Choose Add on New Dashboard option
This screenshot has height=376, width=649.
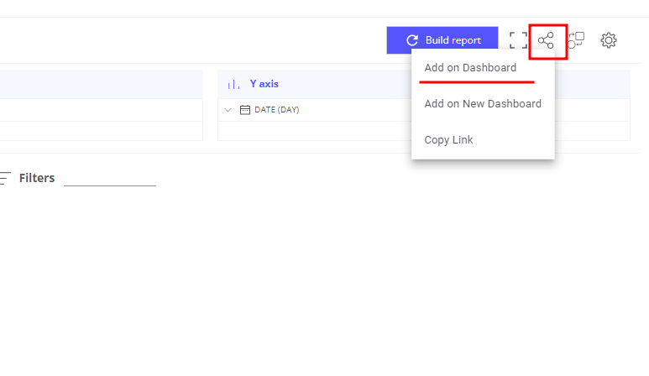483,104
